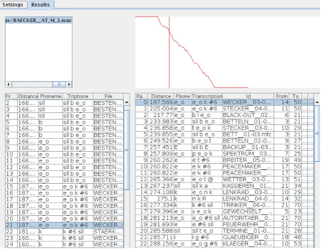Image resolution: width=323 pixels, height=249 pixels.
Task: Click the right table's vertical scrollbar thumb
Action: click(317, 134)
